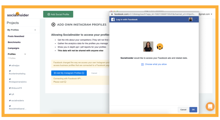Expand the My Profiles dropdown

35,30
